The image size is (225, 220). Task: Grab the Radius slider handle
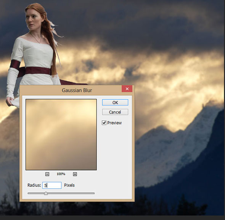(46, 193)
